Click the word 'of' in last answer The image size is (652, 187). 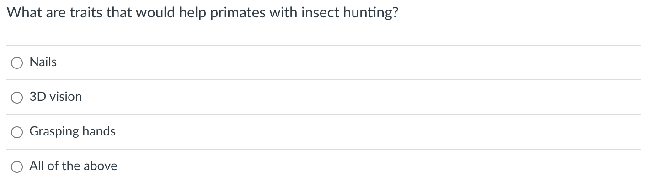click(53, 166)
